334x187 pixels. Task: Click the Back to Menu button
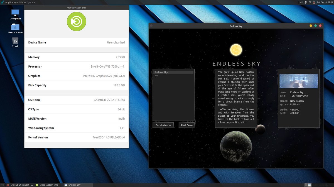point(163,125)
